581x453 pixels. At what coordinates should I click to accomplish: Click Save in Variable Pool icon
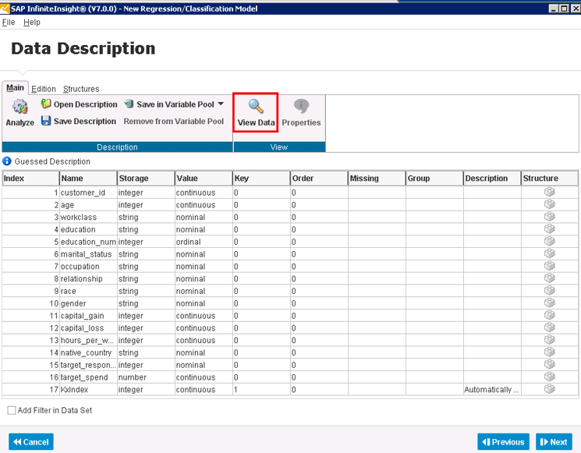click(x=129, y=104)
